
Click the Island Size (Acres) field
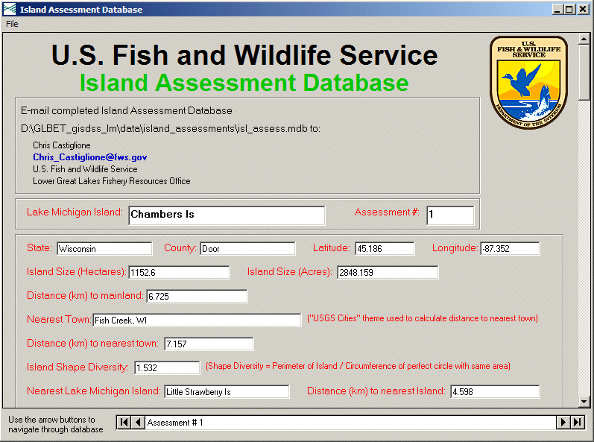[388, 272]
